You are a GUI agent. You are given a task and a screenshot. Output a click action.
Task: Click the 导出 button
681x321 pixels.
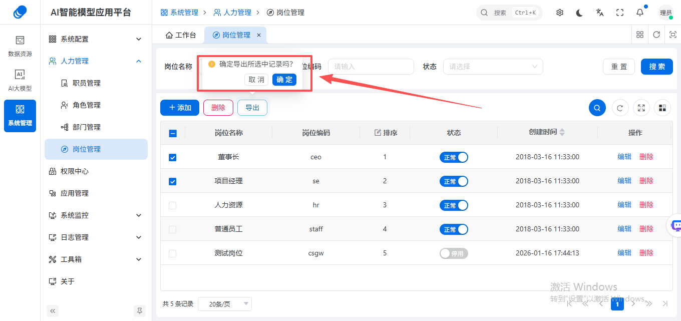click(252, 108)
